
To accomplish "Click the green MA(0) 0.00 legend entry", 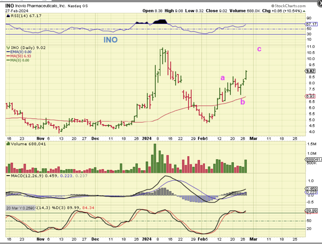I will tap(18, 60).
